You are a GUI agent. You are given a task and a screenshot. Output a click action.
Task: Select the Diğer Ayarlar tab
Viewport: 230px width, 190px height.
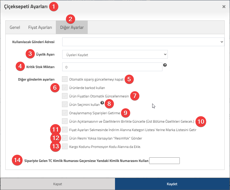pyautogui.click(x=72, y=28)
